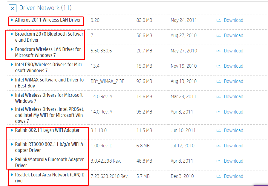This screenshot has height=186, width=268.
Task: Select Broadcom 2070 Bluetooth Software and Driver title
Action: (x=49, y=37)
